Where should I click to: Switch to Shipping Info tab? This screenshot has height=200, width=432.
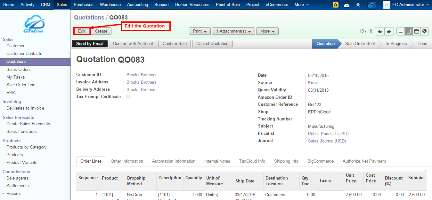286,161
